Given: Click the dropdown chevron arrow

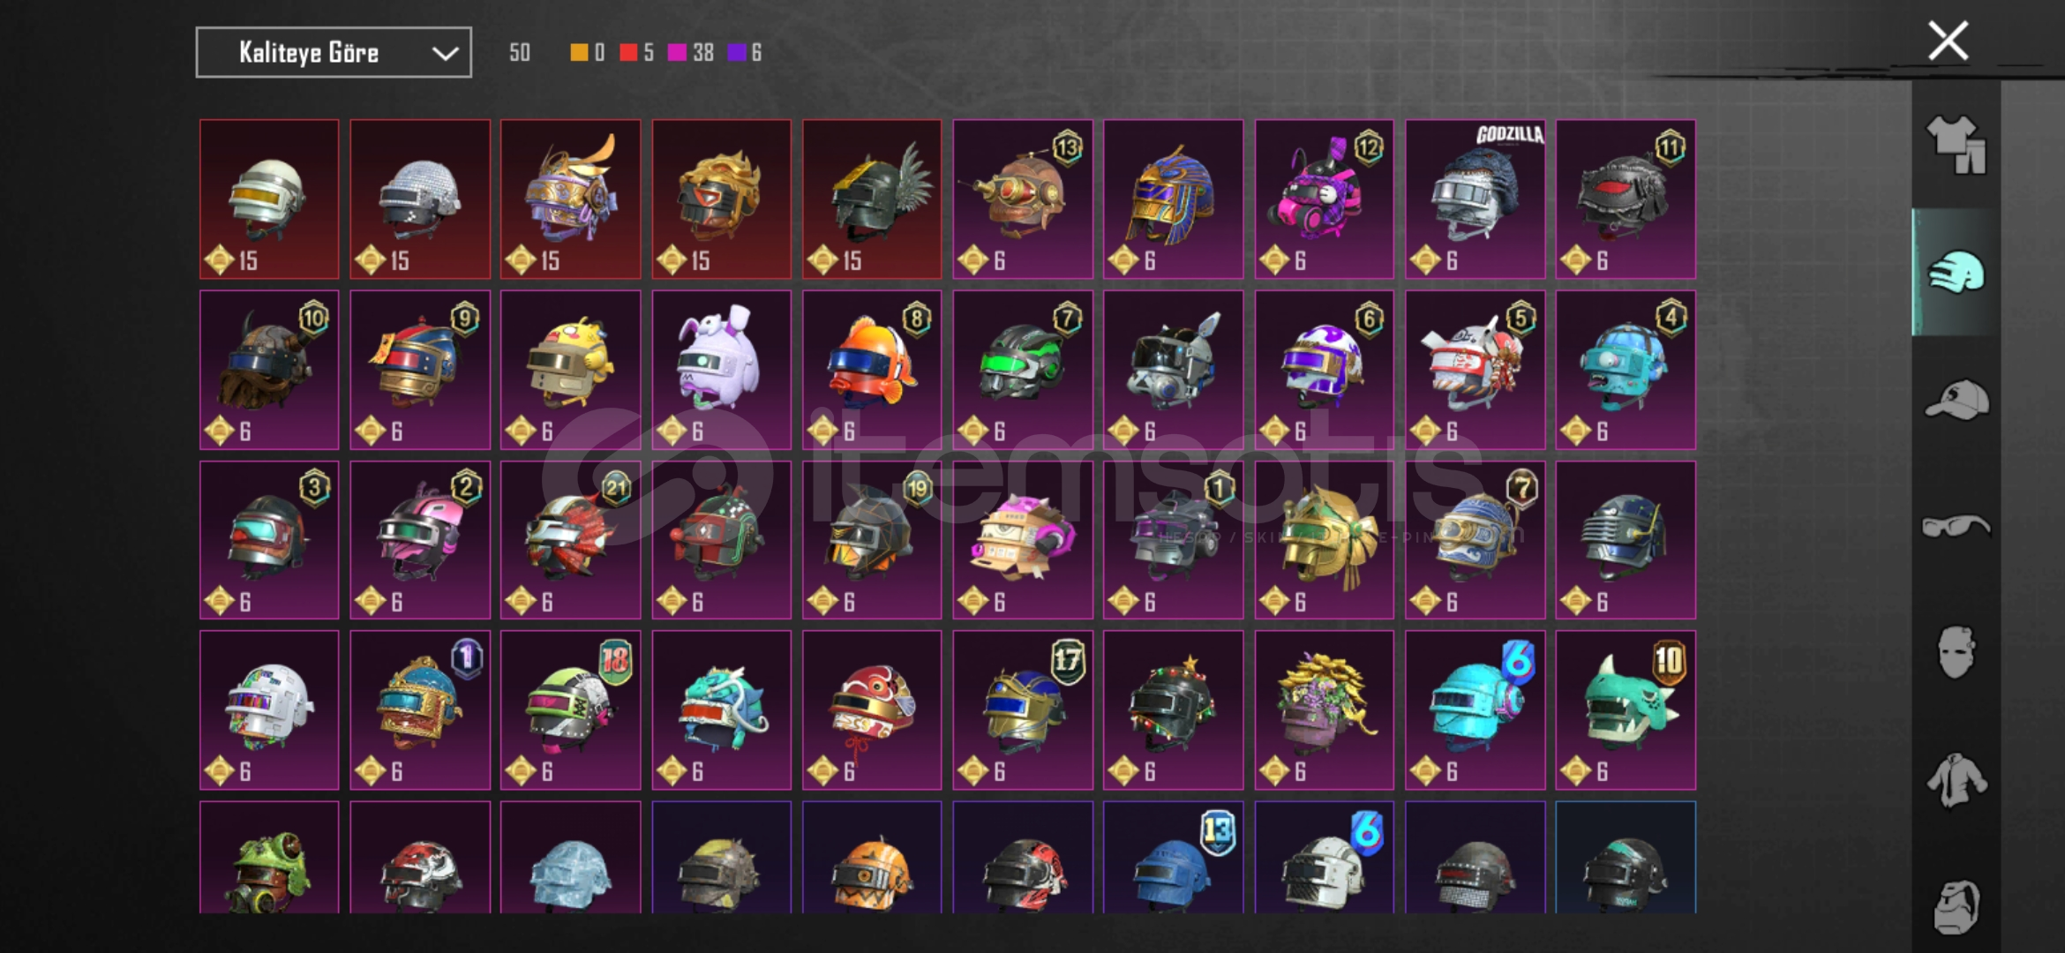Looking at the screenshot, I should [445, 54].
